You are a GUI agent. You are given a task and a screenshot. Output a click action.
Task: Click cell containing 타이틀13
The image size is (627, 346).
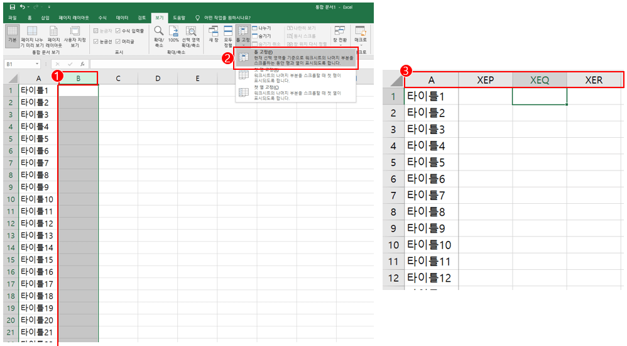tap(38, 235)
